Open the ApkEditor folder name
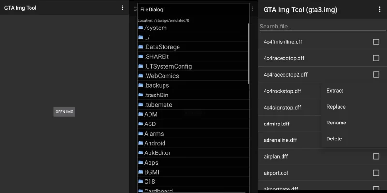Viewport: 387px width, 193px height. pyautogui.click(x=158, y=153)
